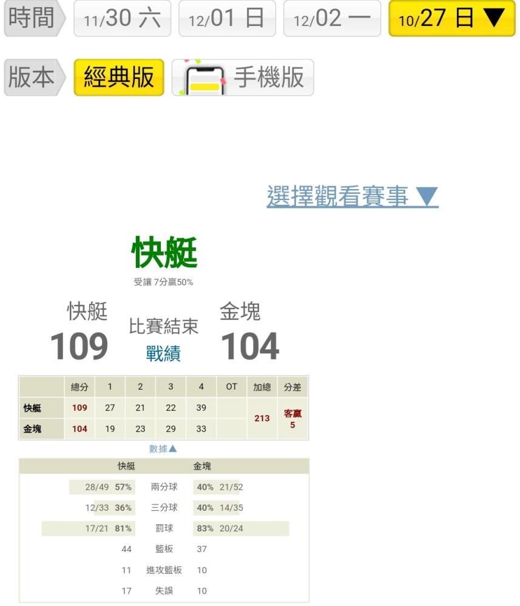Click 兩分球 stat label
Image resolution: width=520 pixels, height=606 pixels.
click(164, 487)
